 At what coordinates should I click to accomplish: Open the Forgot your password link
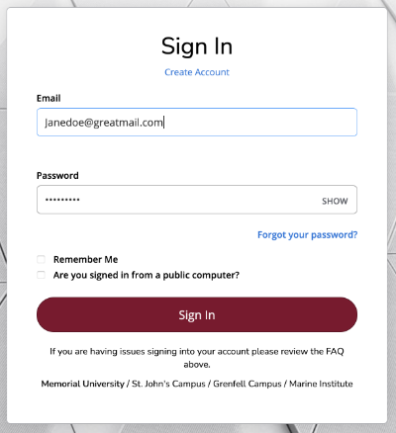(307, 235)
